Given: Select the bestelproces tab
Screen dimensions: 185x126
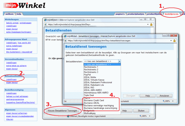Looking at the screenshot, I should (x=172, y=14).
